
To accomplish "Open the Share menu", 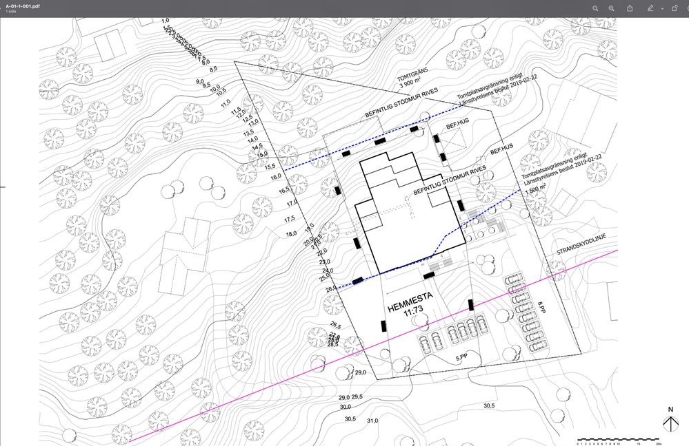I will (630, 8).
